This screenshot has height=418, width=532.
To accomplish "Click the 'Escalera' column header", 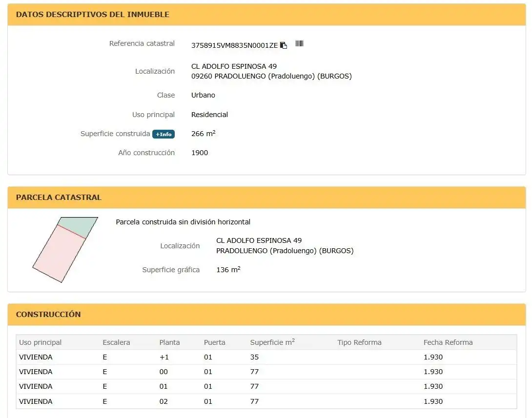I will point(116,342).
